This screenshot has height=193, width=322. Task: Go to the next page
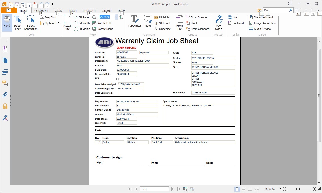(x=172, y=189)
